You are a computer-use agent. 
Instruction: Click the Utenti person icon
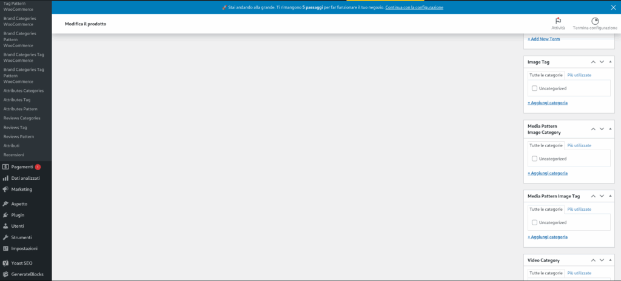pos(5,226)
